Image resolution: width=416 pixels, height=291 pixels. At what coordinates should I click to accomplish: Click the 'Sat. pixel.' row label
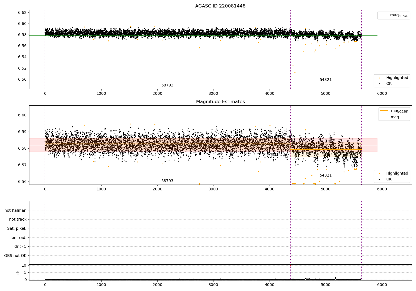coord(17,229)
